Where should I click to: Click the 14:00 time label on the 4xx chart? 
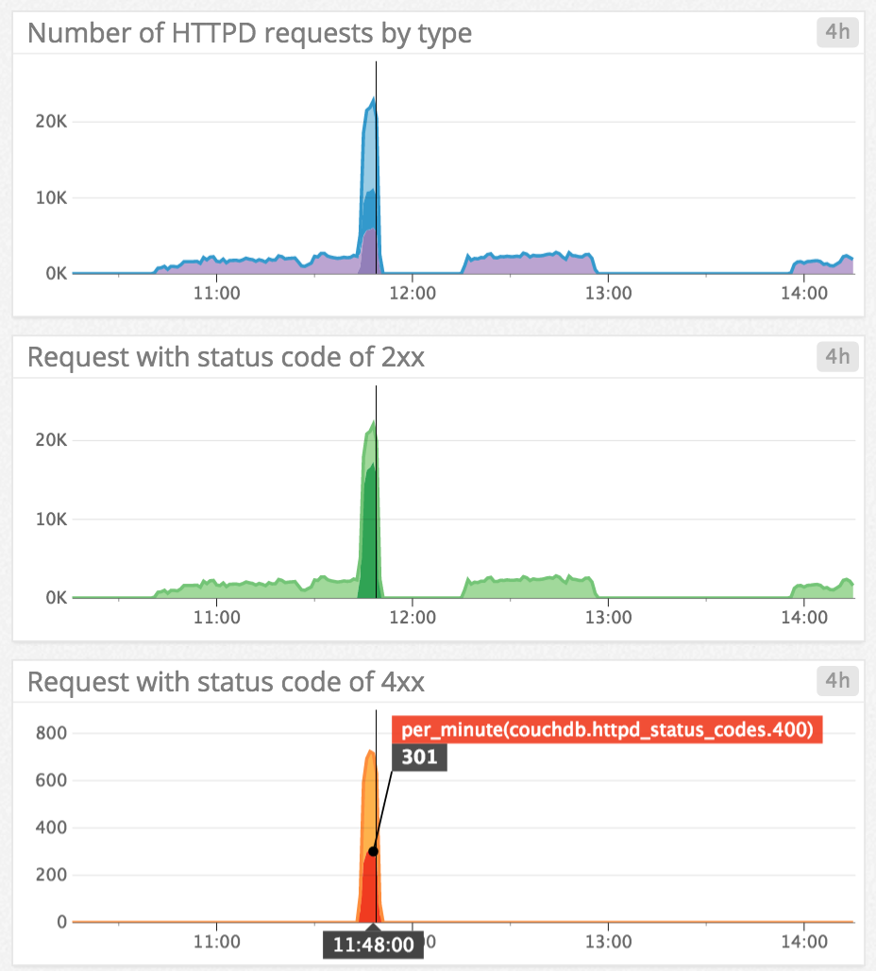tap(803, 942)
